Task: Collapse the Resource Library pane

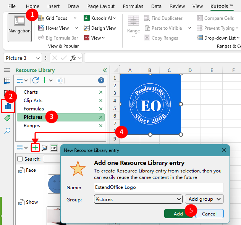Action: 105,70
